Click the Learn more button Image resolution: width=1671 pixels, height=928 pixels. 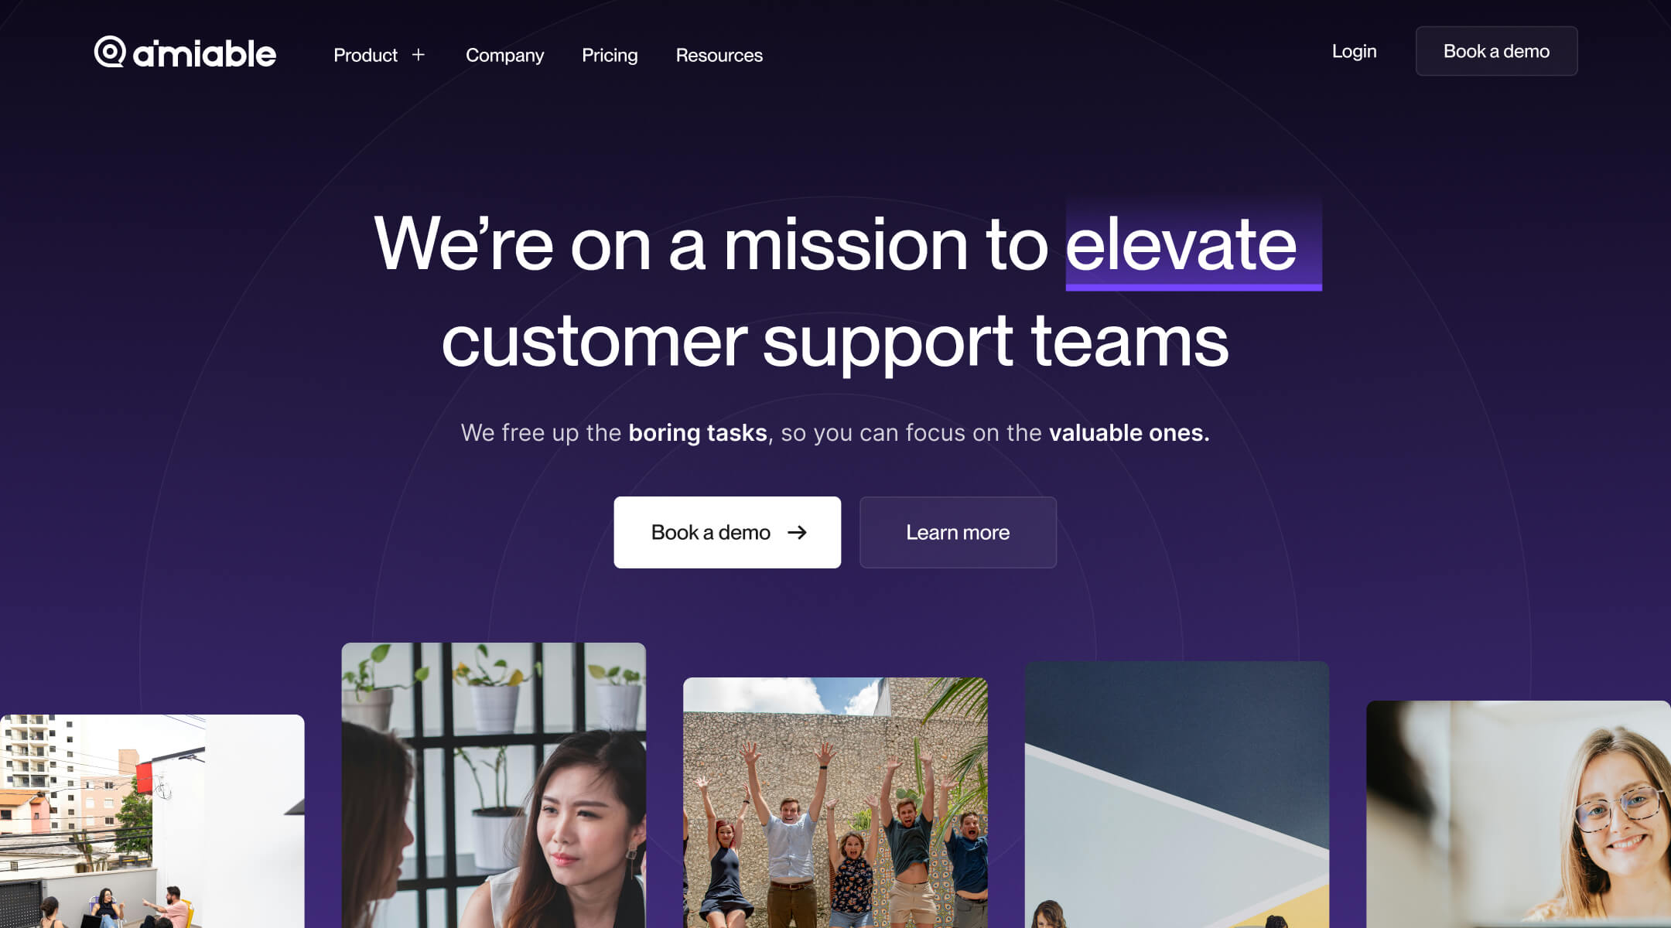(x=958, y=532)
